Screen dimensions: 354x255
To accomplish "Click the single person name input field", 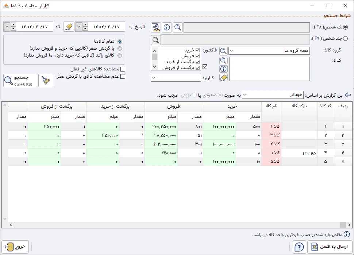I will (x=247, y=27).
